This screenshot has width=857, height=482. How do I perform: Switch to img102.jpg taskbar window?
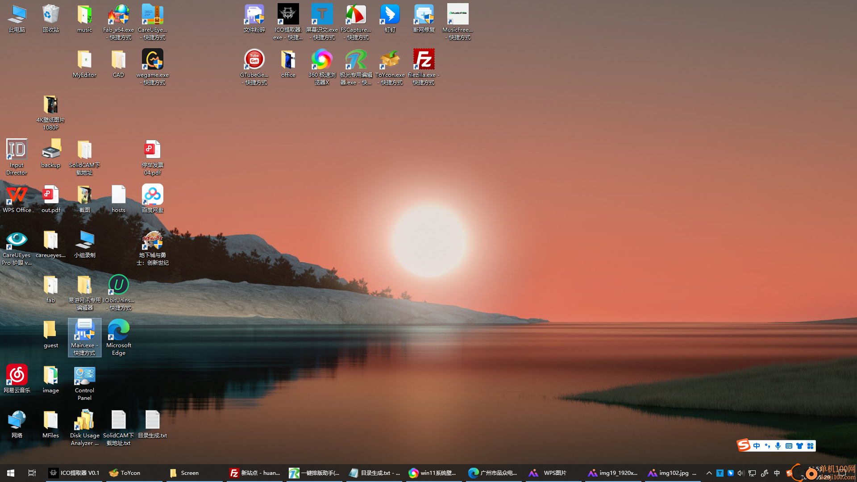click(673, 473)
